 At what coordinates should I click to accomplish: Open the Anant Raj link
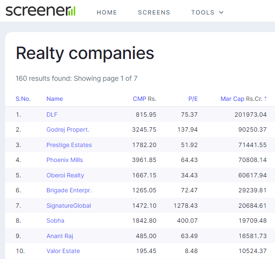click(60, 236)
